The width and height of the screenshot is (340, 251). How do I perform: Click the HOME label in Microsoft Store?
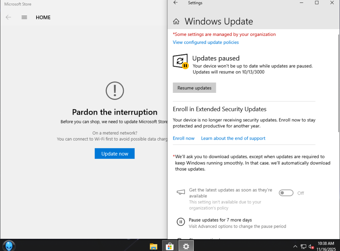pyautogui.click(x=43, y=17)
